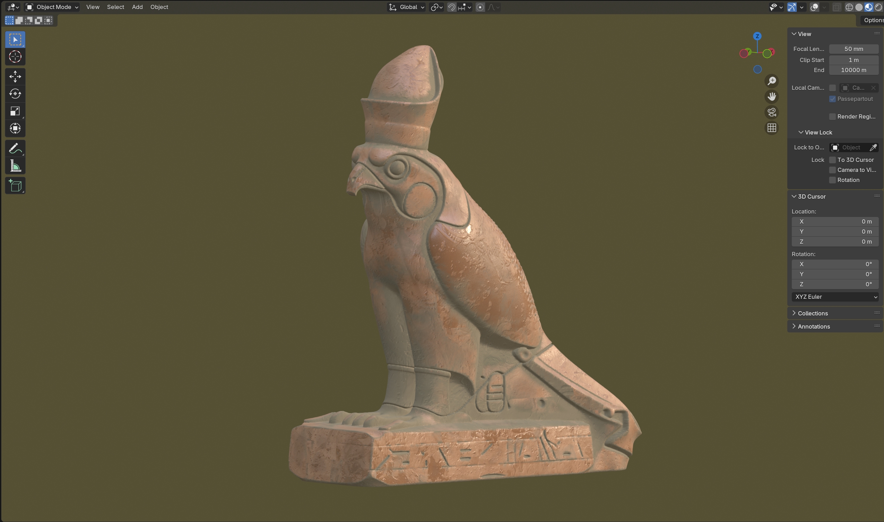Switch to orthographic view grid icon
884x522 pixels.
(772, 128)
